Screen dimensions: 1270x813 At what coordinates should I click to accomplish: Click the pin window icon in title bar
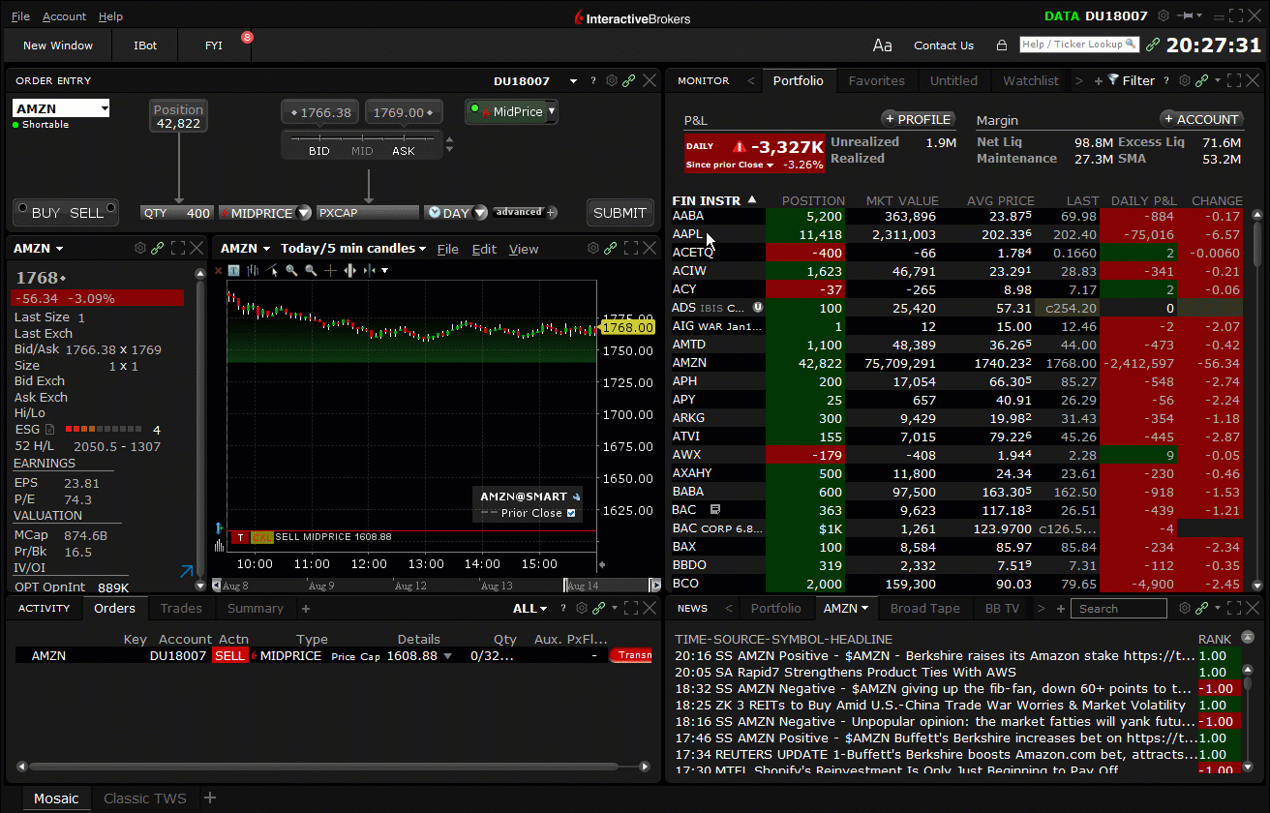[x=1187, y=15]
